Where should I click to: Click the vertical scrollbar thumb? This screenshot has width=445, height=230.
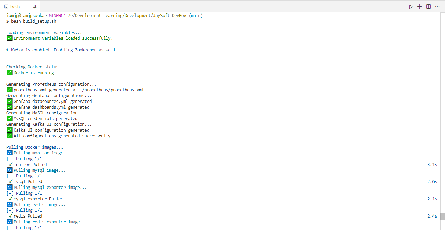[442, 216]
